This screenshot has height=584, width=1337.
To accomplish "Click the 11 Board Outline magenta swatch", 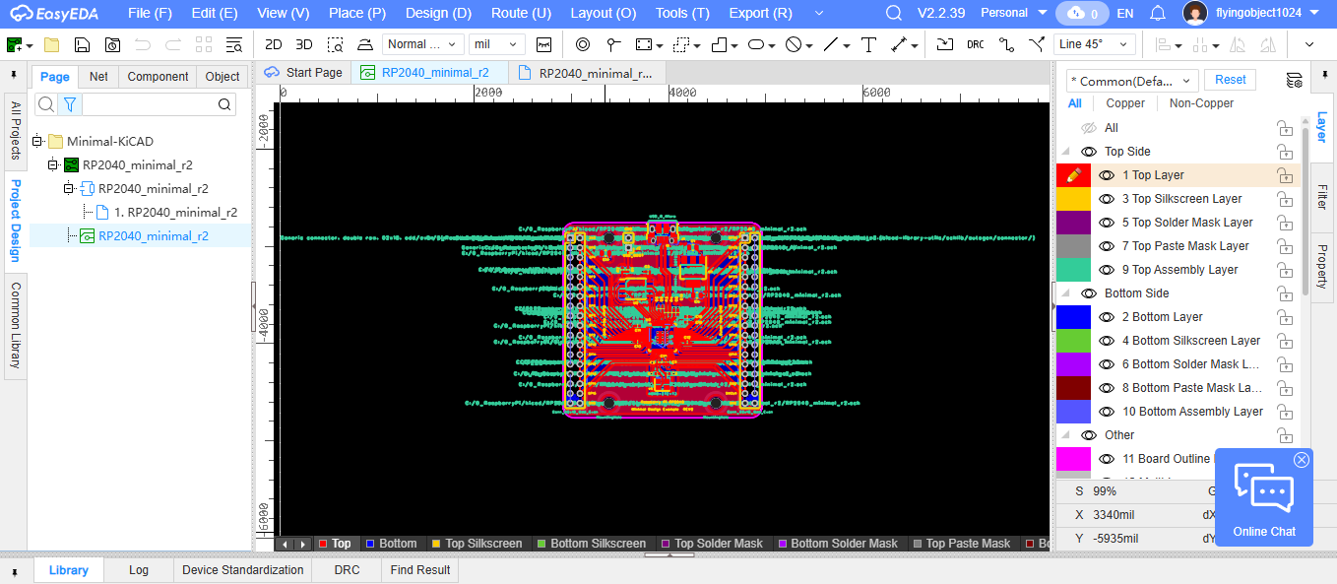I will (x=1073, y=459).
